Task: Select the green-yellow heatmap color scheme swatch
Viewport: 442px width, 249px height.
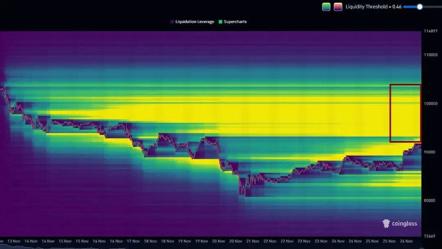Action: 326,7
